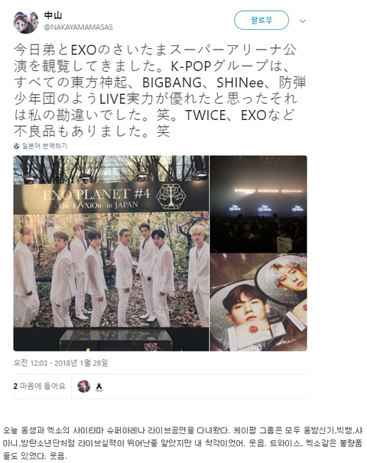Click the Korean translation paragraph below
Screen dimensions: 367x463
[x=183, y=443]
